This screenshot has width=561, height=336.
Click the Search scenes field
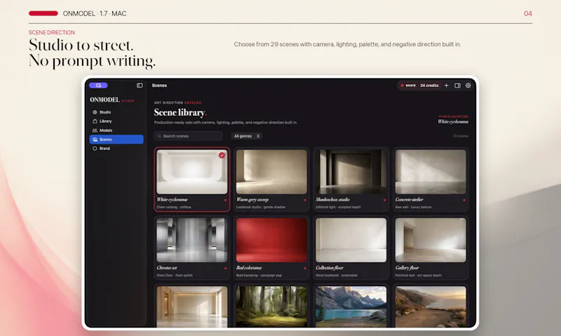(x=189, y=136)
